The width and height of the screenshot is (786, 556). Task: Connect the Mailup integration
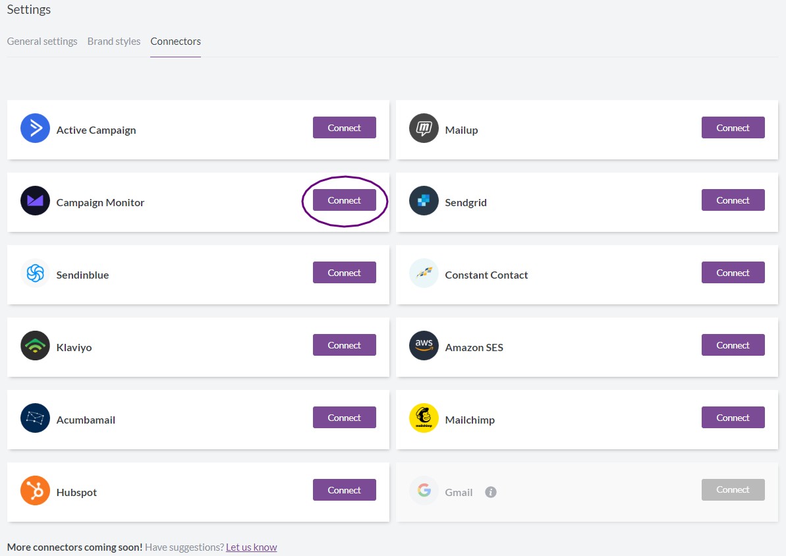coord(733,127)
